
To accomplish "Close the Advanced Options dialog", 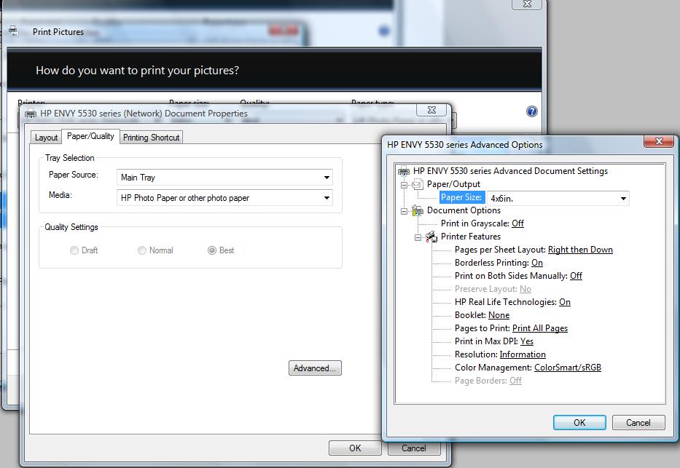I will [659, 141].
